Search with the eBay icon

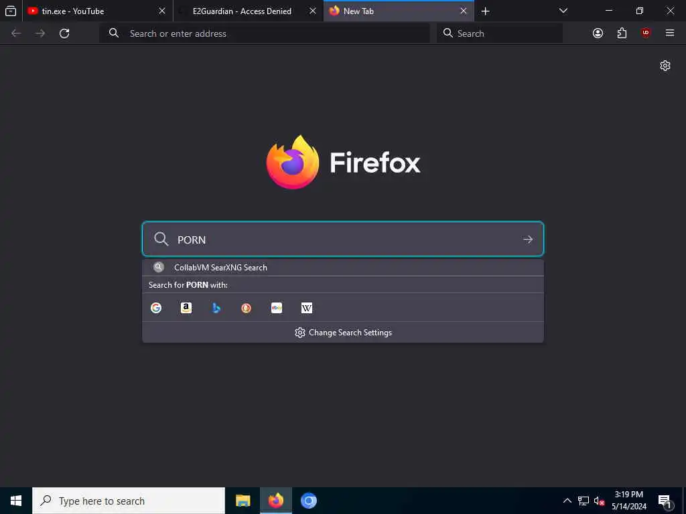(277, 308)
